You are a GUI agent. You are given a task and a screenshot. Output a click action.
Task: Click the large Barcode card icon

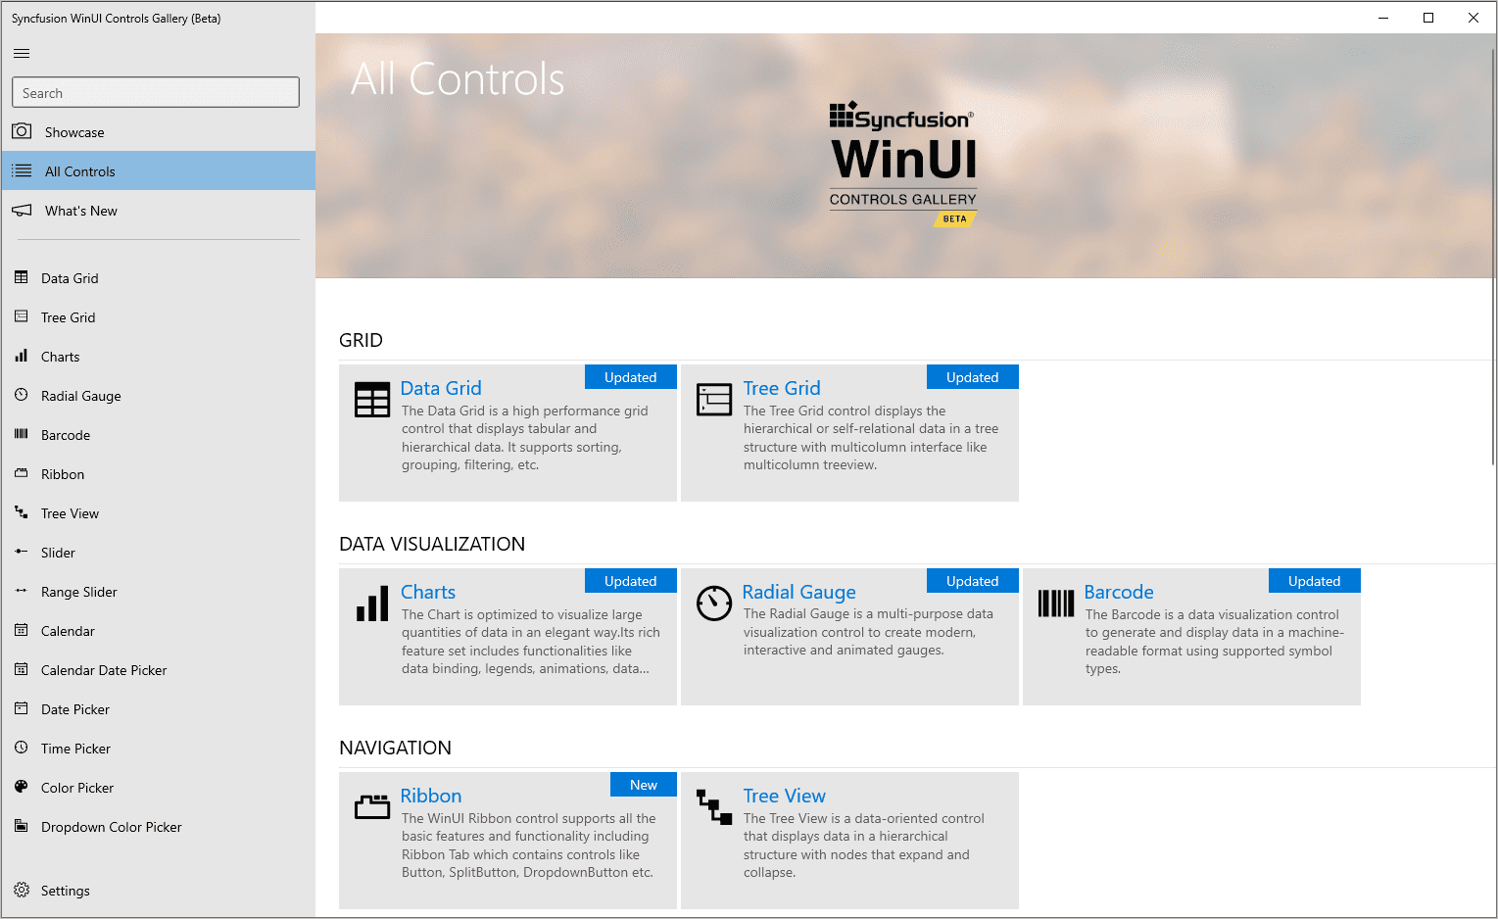coord(1056,604)
